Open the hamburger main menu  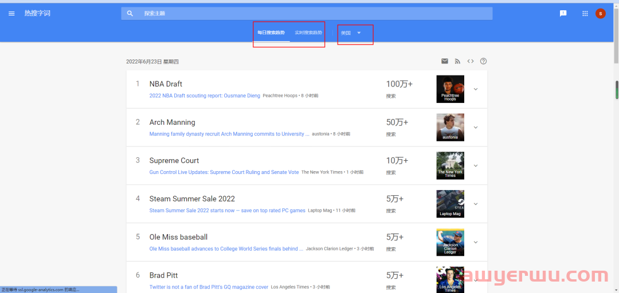click(12, 13)
